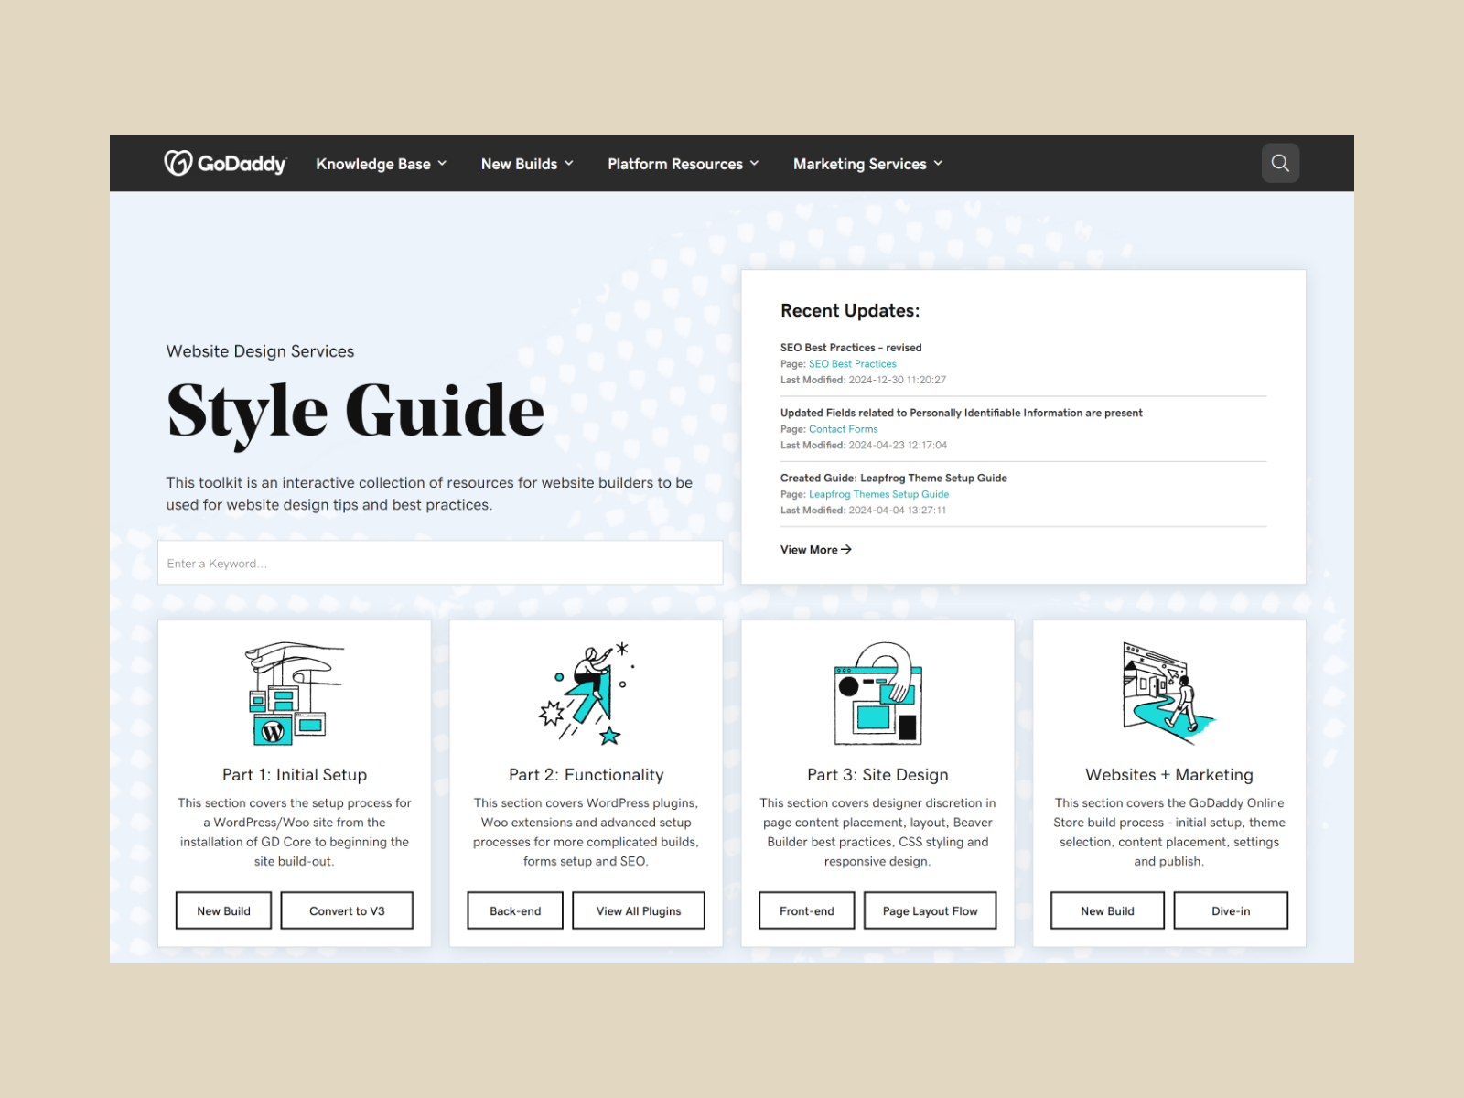Viewport: 1464px width, 1098px height.
Task: Click the View More link
Action: 815,549
